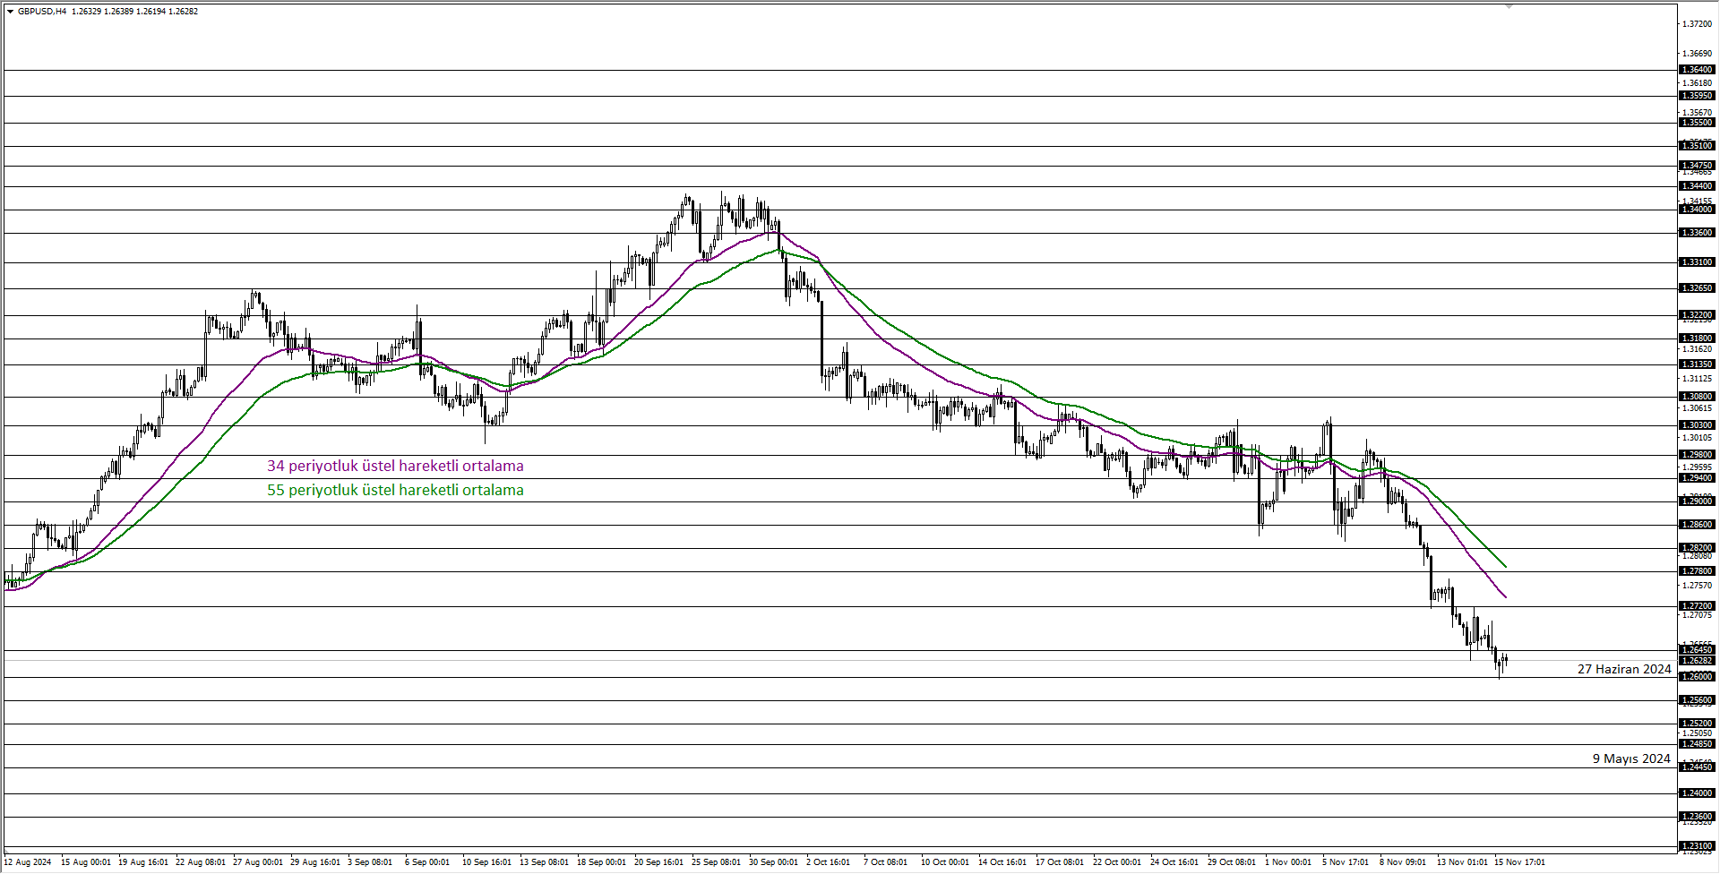This screenshot has height=874, width=1720.
Task: Click the 1 Nov 00:01 time axis label
Action: point(1288,862)
